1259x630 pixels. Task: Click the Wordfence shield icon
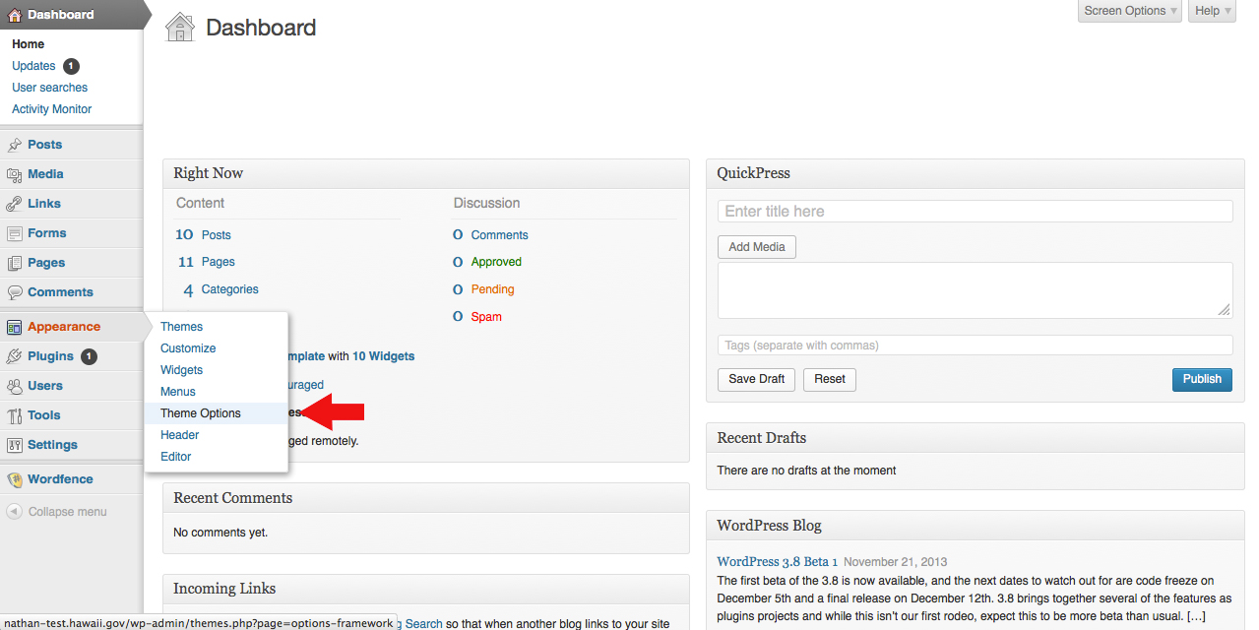coord(14,479)
